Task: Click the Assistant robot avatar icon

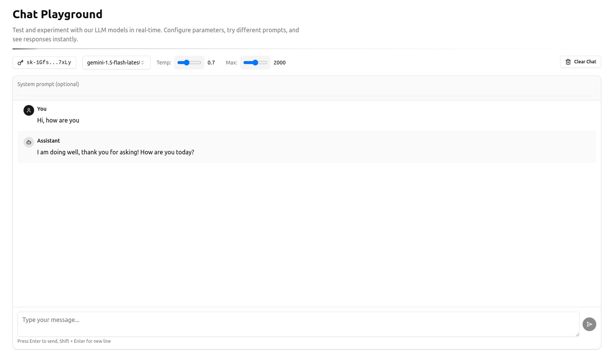Action: 29,142
